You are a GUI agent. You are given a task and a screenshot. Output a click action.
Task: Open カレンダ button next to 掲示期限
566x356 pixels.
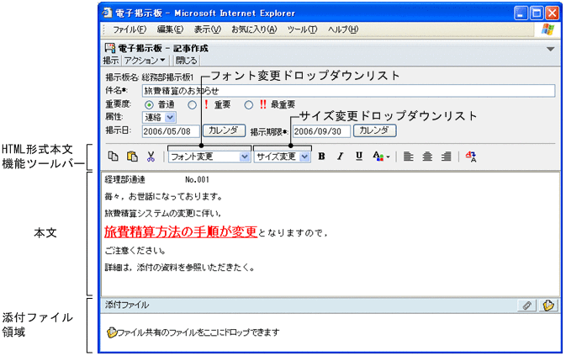[374, 130]
